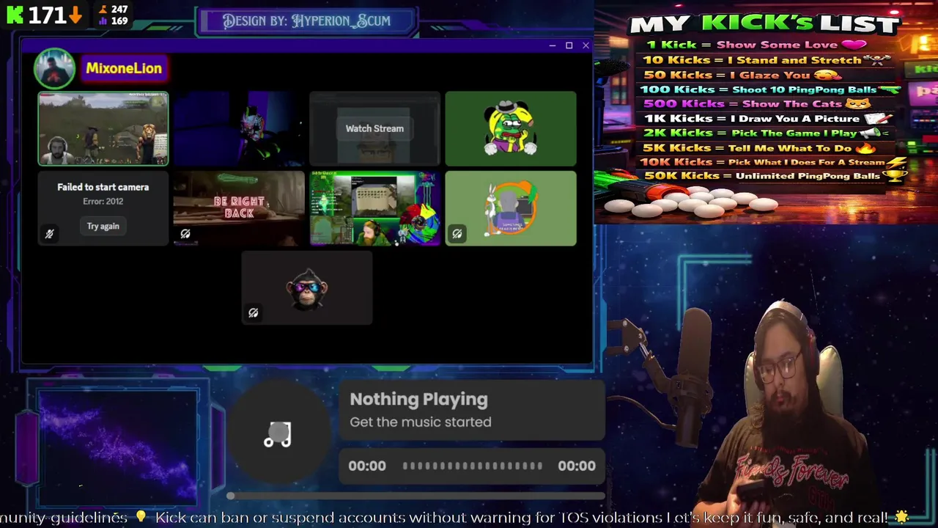Viewport: 938px width, 528px height.
Task: Click deafened icon on monkey avatar tile
Action: [254, 313]
